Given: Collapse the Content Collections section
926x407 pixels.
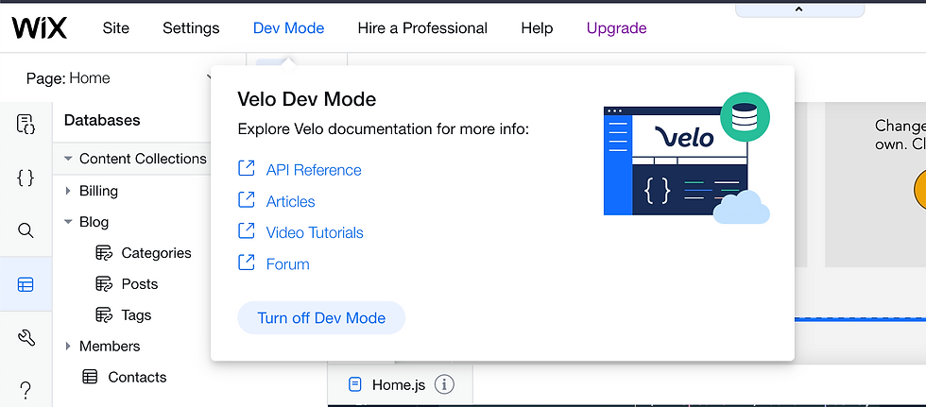Looking at the screenshot, I should 68,159.
